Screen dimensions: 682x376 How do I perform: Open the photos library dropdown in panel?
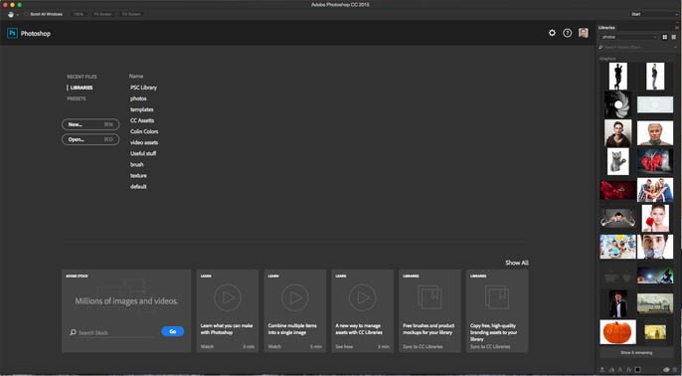[x=628, y=37]
